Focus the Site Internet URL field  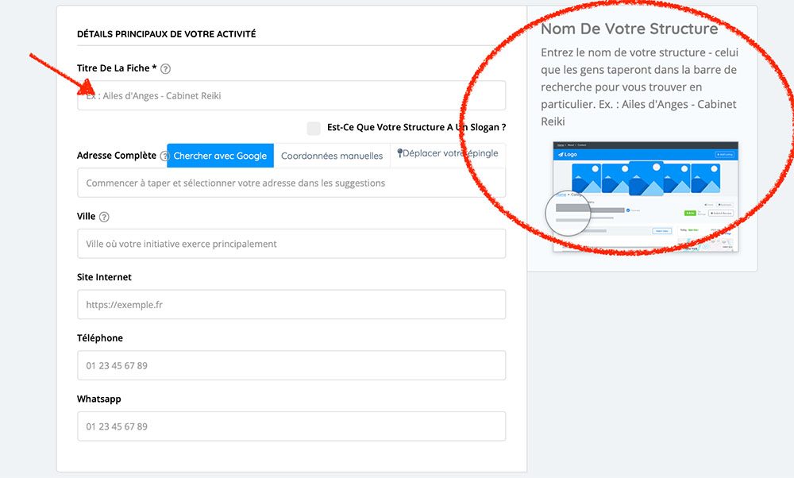click(x=291, y=305)
